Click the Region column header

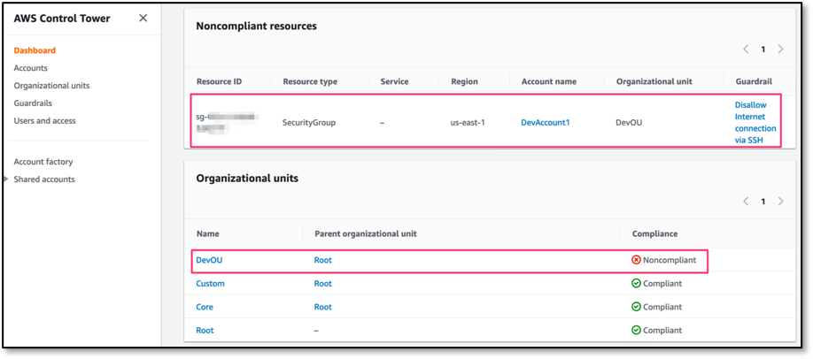[464, 81]
